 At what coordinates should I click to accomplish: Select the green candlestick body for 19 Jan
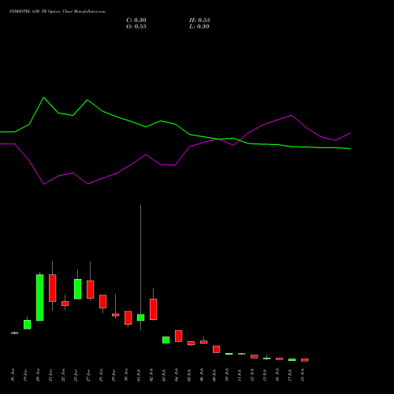(28, 325)
